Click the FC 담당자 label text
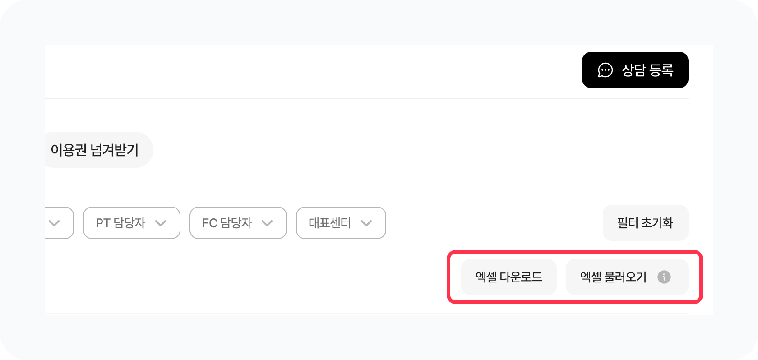Image resolution: width=758 pixels, height=360 pixels. click(227, 223)
